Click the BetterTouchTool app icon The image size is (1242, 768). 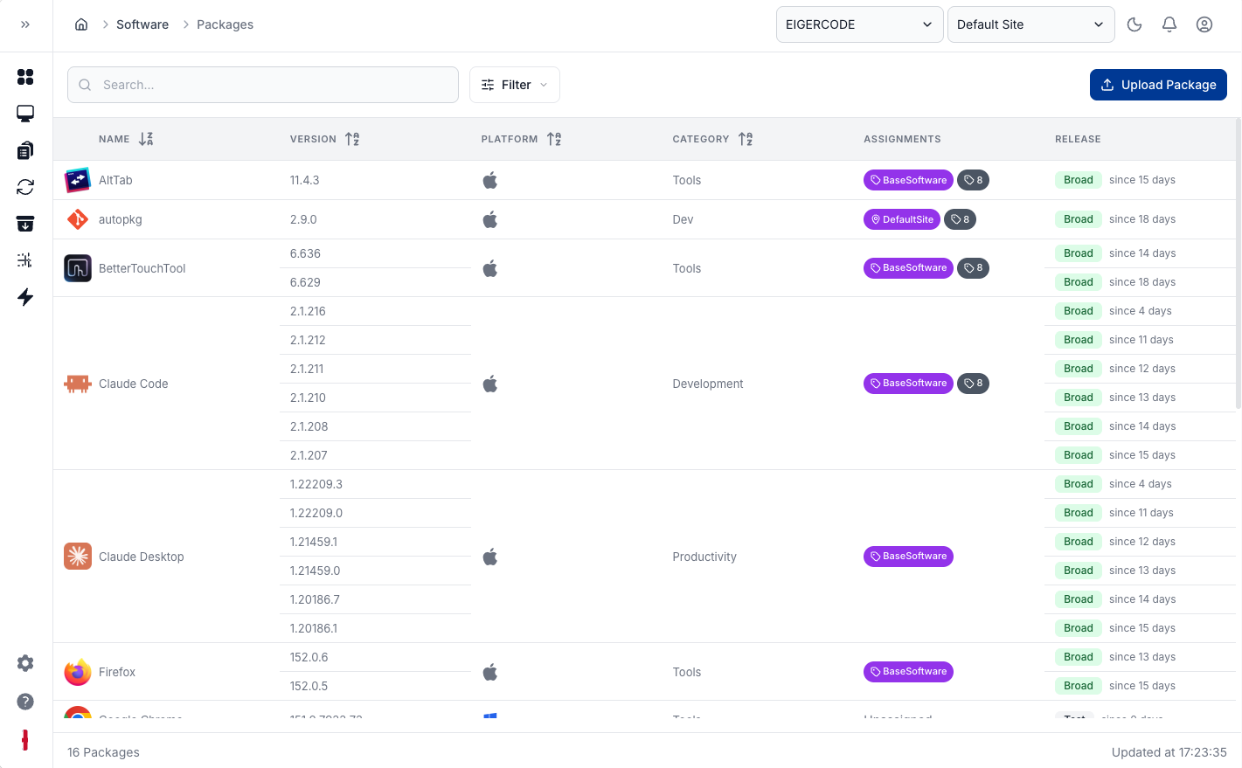[x=78, y=268]
